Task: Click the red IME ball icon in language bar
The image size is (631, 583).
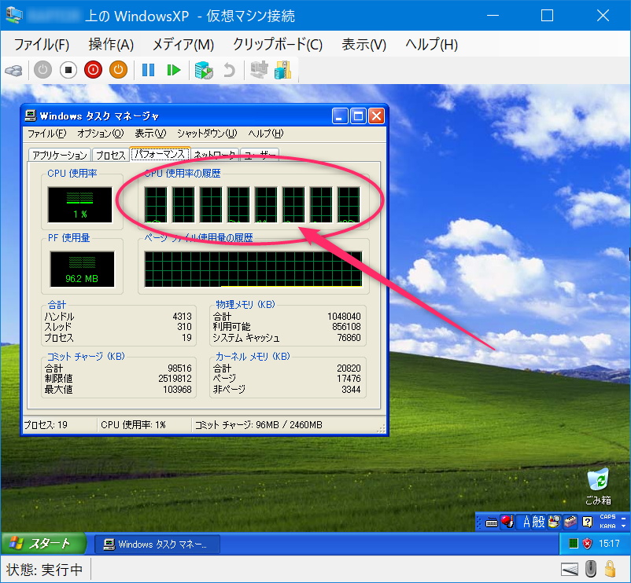Action: pos(507,522)
